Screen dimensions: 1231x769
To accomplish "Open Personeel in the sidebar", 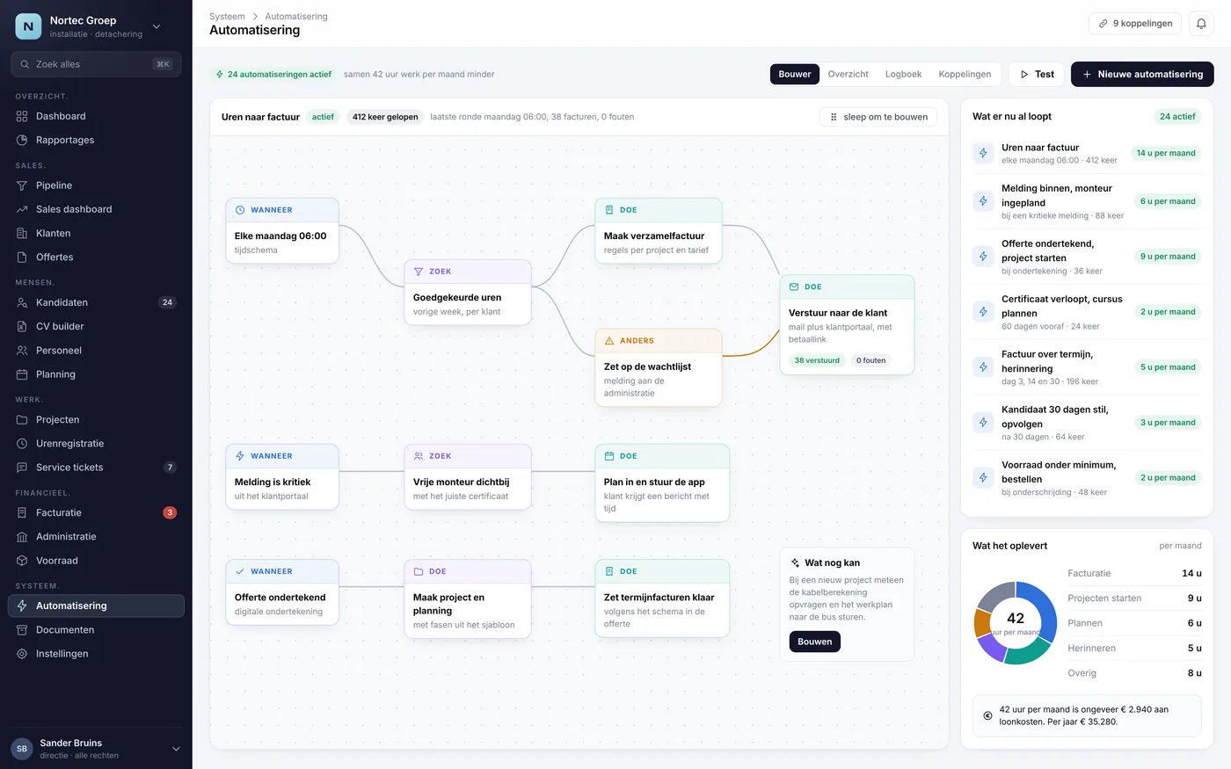I will [x=96, y=351].
